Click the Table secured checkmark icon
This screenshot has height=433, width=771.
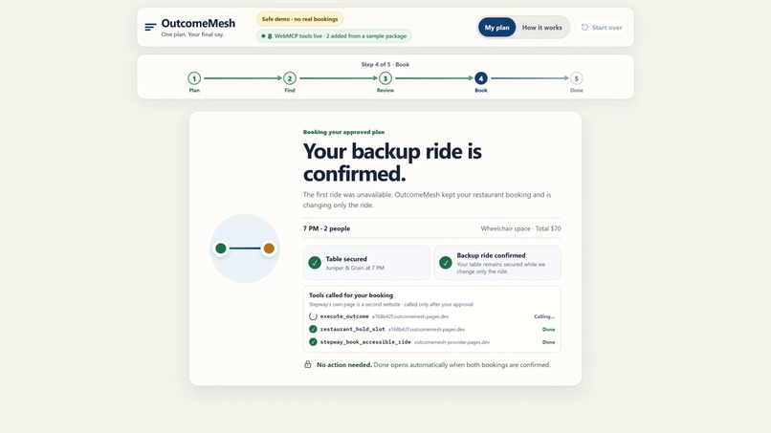315,263
